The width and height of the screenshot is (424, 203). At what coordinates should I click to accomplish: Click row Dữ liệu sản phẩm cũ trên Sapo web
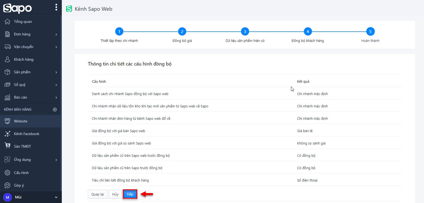coord(245,155)
